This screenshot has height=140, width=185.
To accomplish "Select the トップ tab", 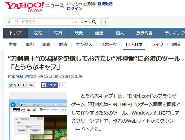I will [15, 33].
